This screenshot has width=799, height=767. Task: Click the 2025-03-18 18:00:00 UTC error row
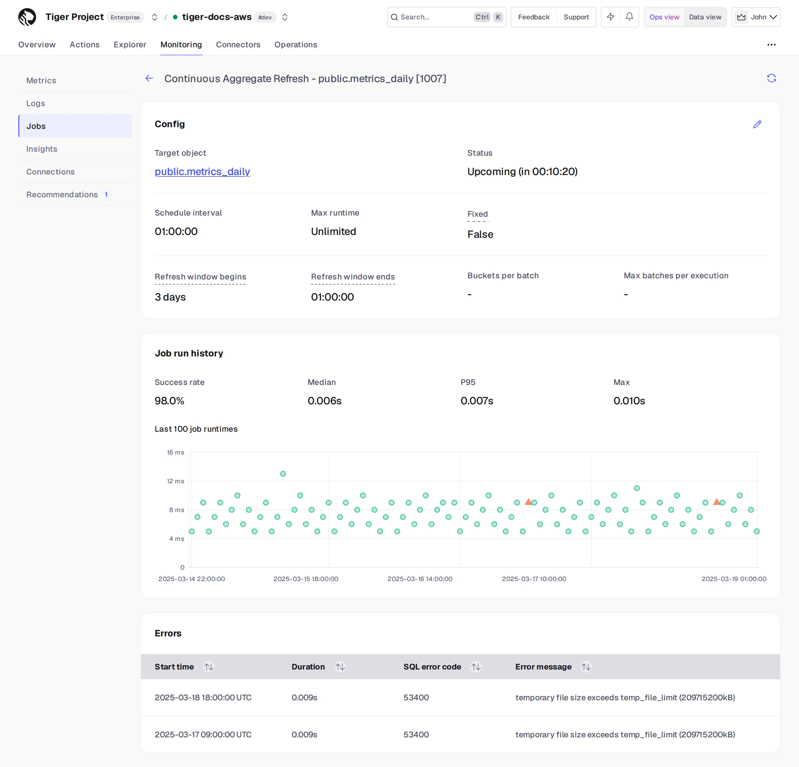460,697
